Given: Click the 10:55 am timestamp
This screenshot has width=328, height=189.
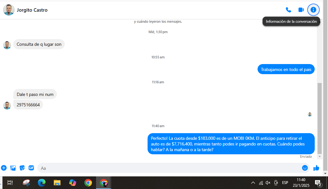Looking at the screenshot, I should [158, 57].
